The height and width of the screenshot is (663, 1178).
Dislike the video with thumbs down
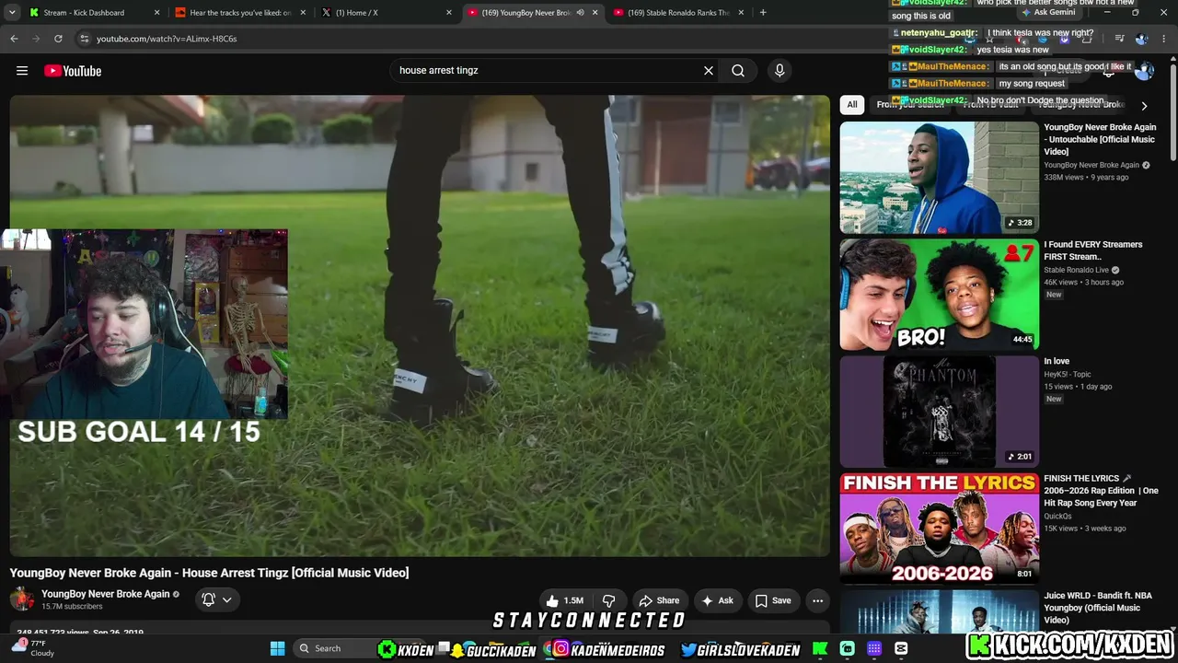(x=609, y=600)
